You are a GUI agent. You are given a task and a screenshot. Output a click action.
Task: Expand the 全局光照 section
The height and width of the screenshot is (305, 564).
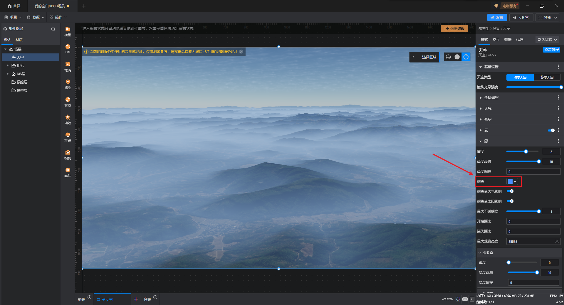(x=481, y=98)
